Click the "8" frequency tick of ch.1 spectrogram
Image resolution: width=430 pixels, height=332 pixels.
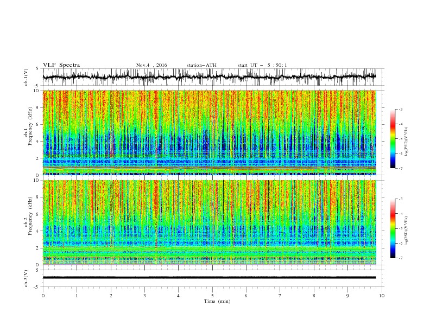coord(38,107)
